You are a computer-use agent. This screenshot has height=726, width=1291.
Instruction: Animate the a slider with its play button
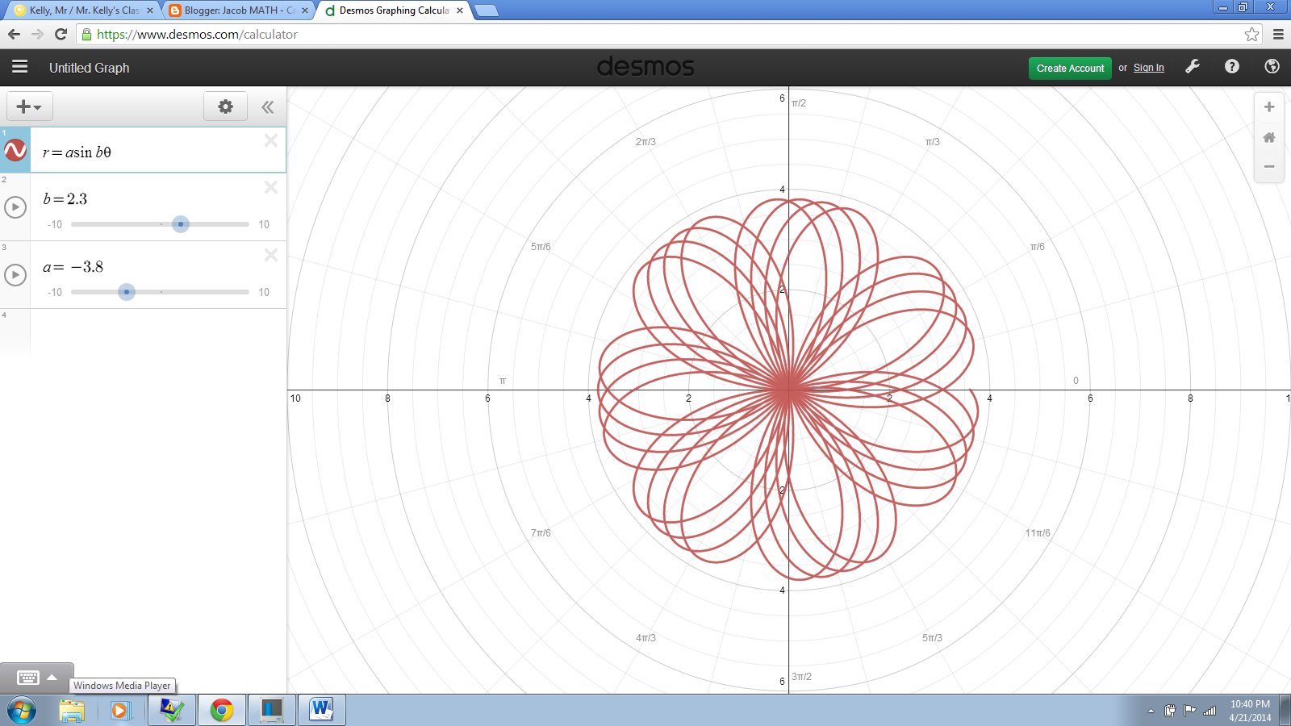(x=15, y=274)
